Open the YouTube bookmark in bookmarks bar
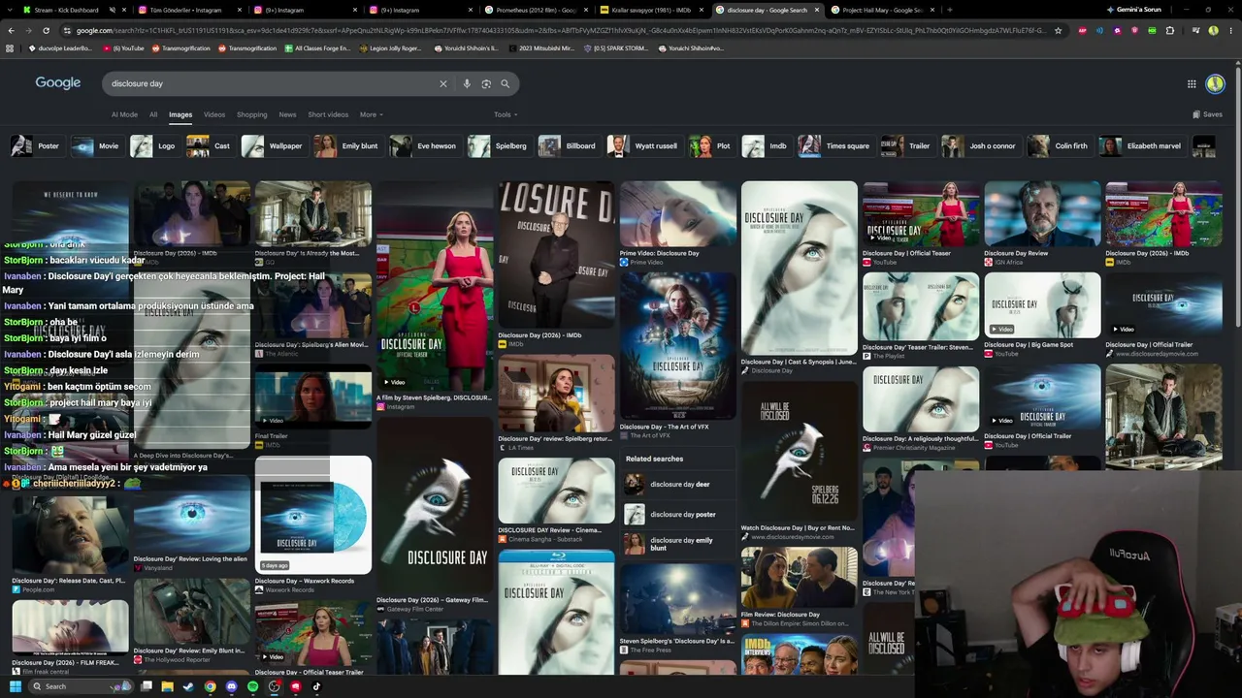The height and width of the screenshot is (698, 1242). pyautogui.click(x=125, y=48)
